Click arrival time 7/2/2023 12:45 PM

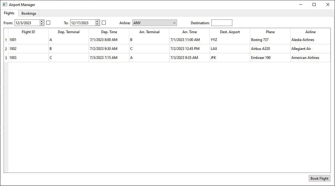pyautogui.click(x=190, y=49)
